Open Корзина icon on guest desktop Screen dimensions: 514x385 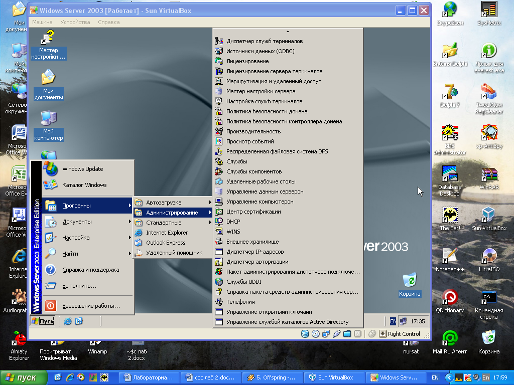pyautogui.click(x=410, y=284)
